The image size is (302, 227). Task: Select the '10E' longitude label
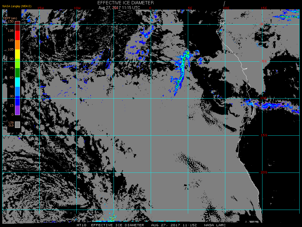(226, 8)
